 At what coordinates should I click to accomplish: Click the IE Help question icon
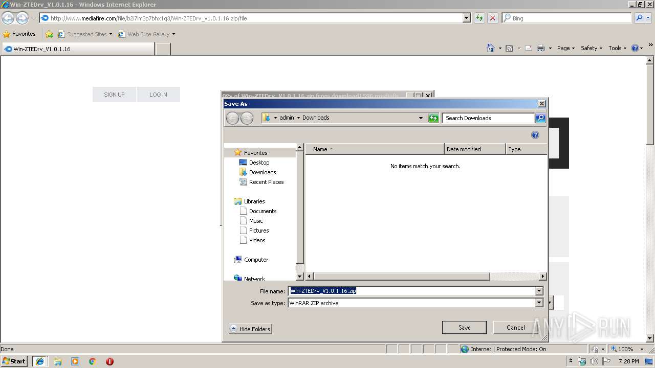(x=635, y=48)
